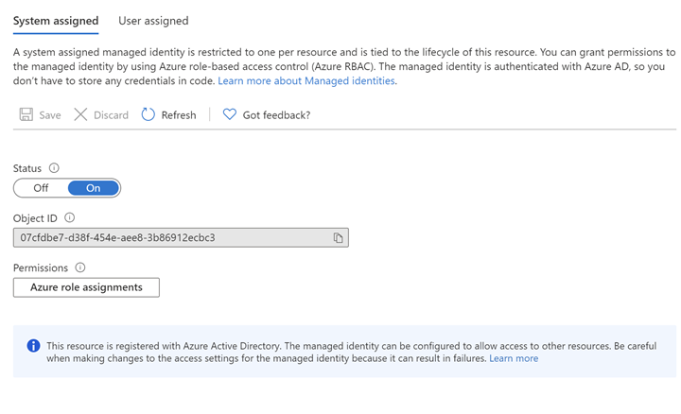Open Learn more about Managed identities link
Screen dimensions: 681x414
tap(306, 81)
